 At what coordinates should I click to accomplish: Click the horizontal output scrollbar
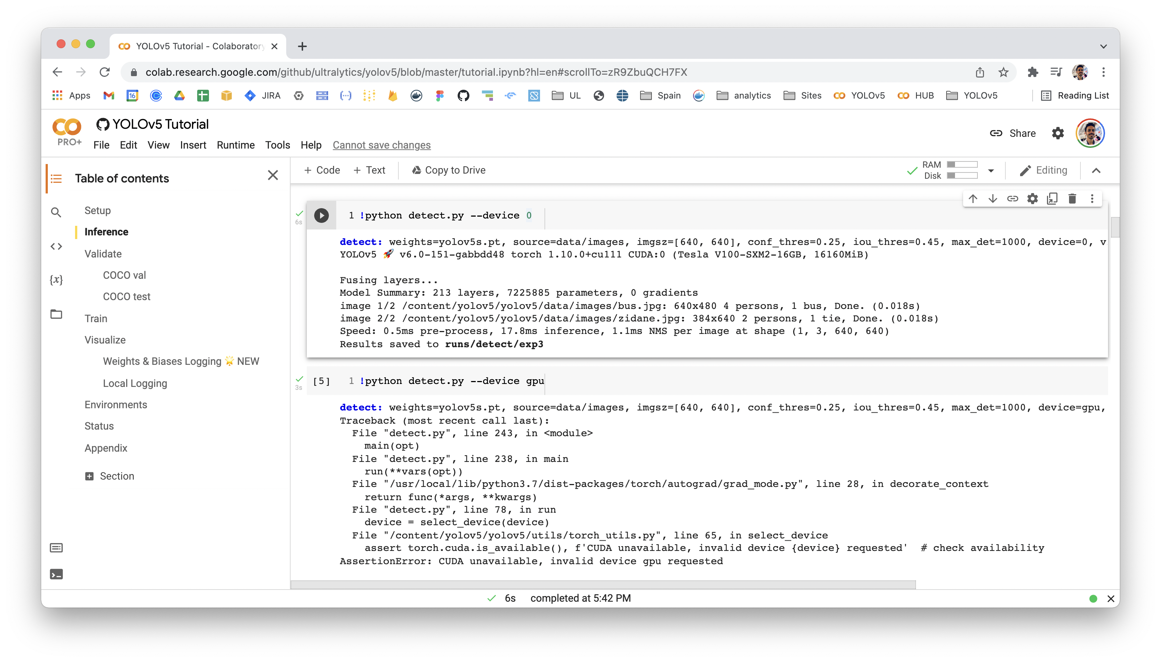(x=603, y=585)
